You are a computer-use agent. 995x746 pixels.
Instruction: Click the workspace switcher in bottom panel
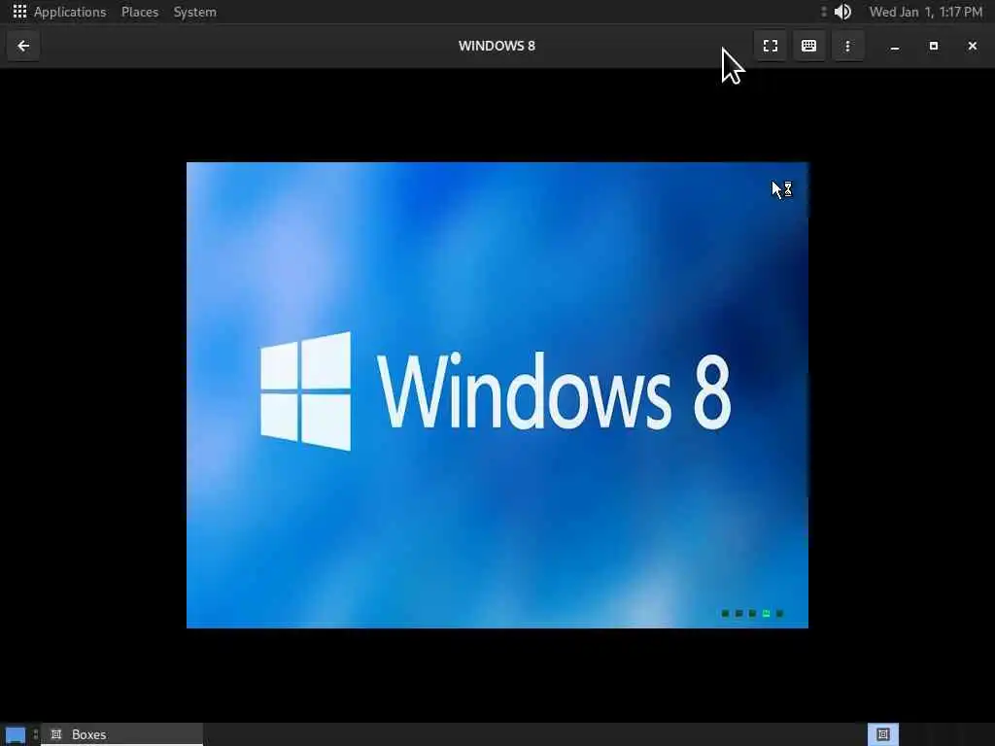[882, 734]
